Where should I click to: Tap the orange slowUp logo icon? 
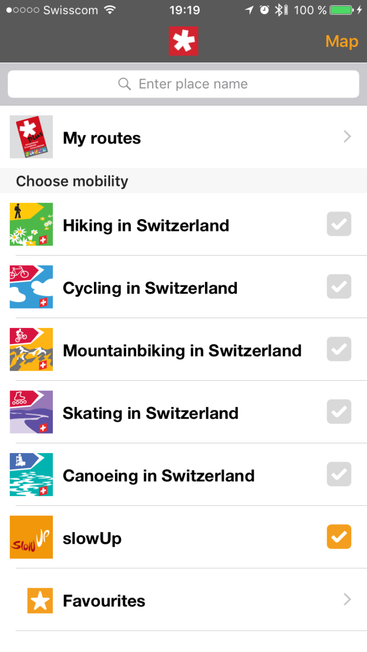click(x=31, y=537)
